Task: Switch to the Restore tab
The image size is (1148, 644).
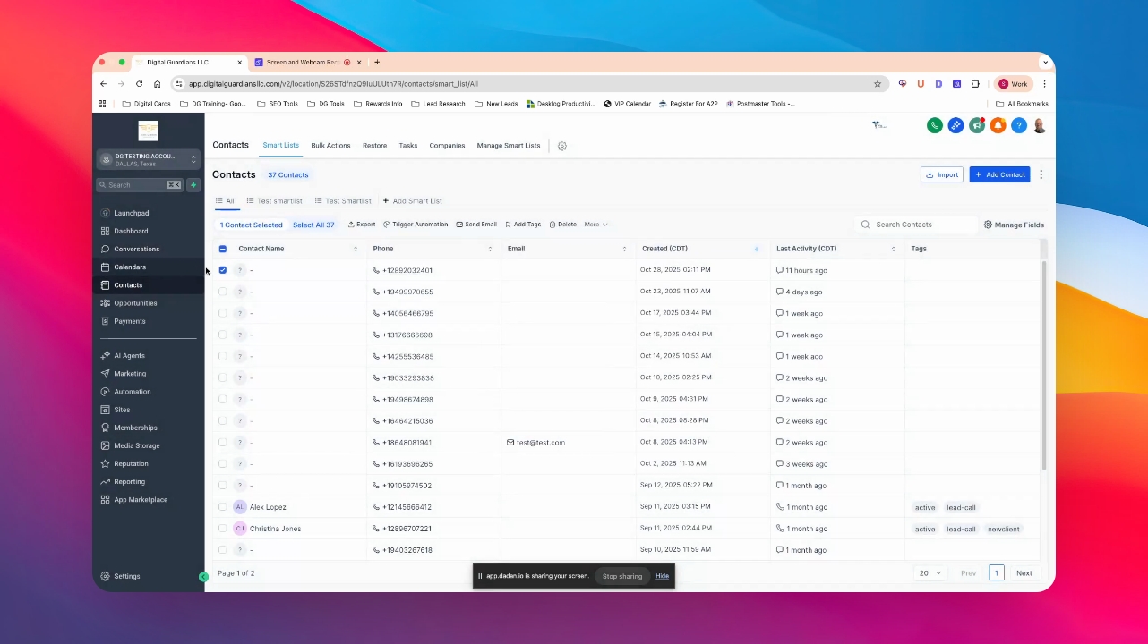Action: 374,146
